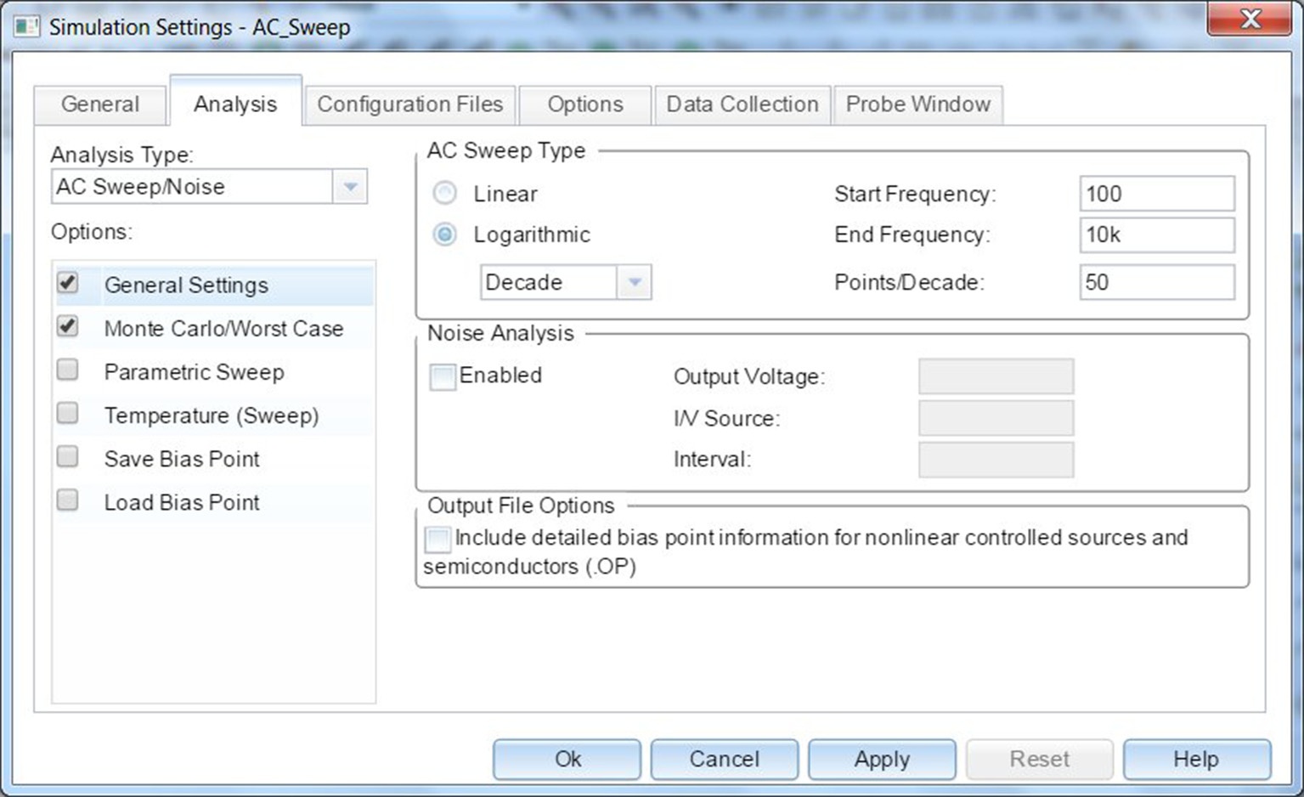1304x797 pixels.
Task: Enable the Parametric Sweep checkbox
Action: point(68,370)
